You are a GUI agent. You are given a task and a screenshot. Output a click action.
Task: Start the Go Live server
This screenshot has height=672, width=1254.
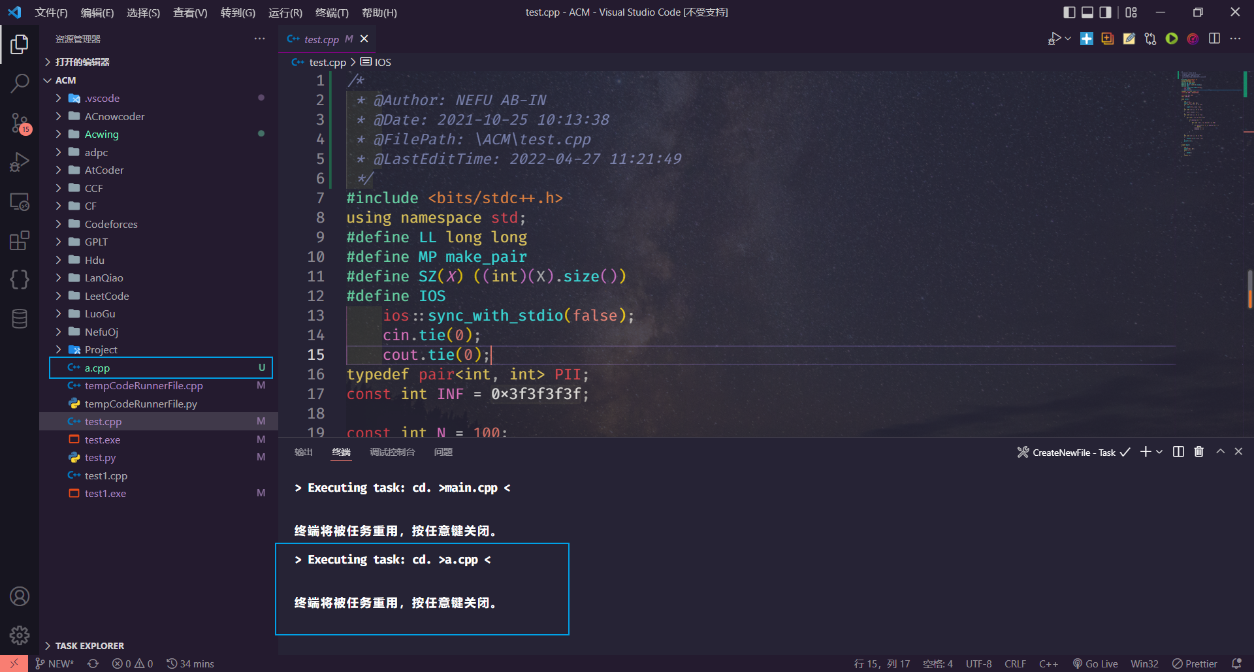click(x=1095, y=664)
